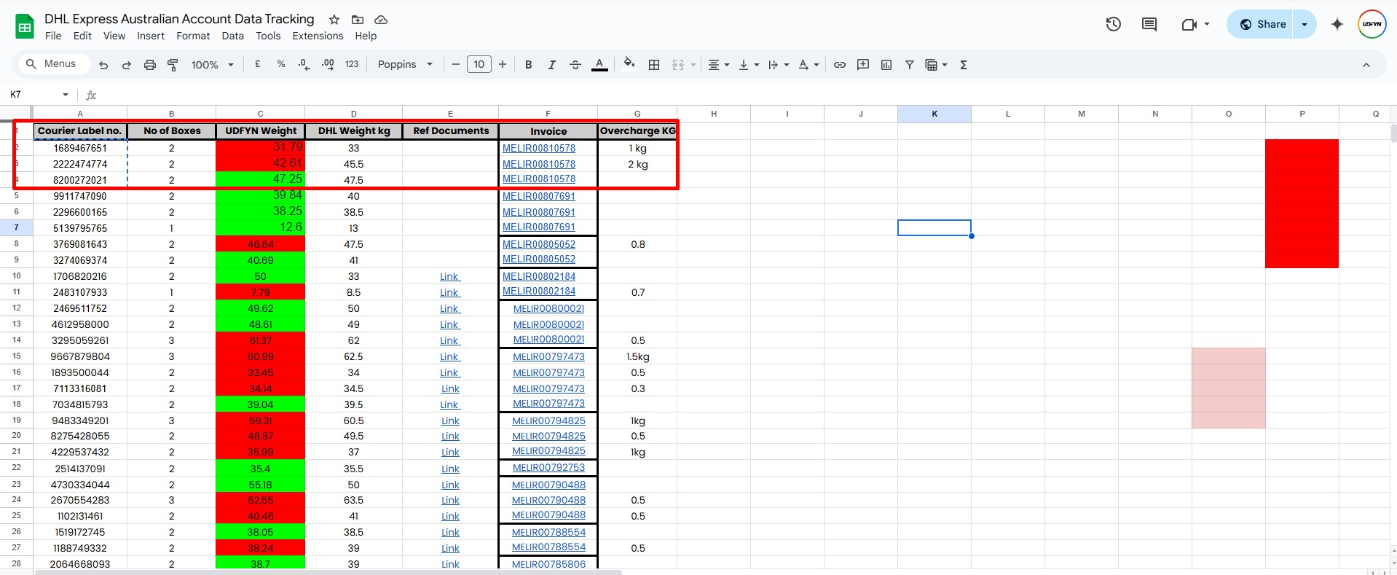Click the Share button

1262,24
